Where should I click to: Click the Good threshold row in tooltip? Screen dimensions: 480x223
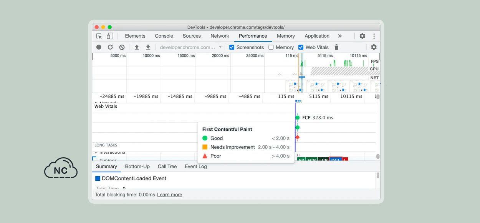pyautogui.click(x=246, y=138)
